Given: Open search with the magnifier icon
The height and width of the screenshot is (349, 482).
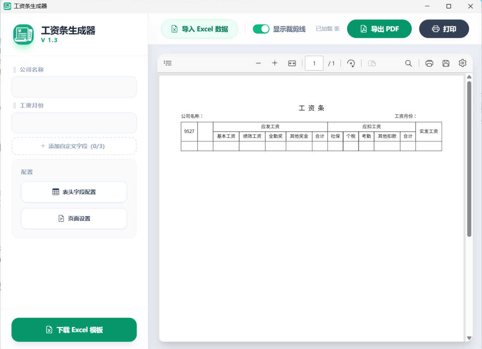Looking at the screenshot, I should click(x=408, y=63).
